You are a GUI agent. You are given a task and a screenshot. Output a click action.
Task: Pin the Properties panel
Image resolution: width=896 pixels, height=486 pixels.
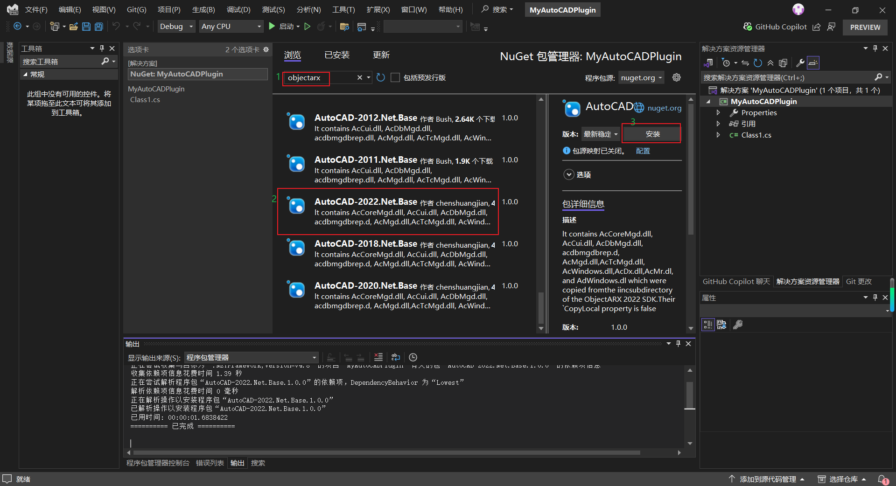click(x=875, y=297)
